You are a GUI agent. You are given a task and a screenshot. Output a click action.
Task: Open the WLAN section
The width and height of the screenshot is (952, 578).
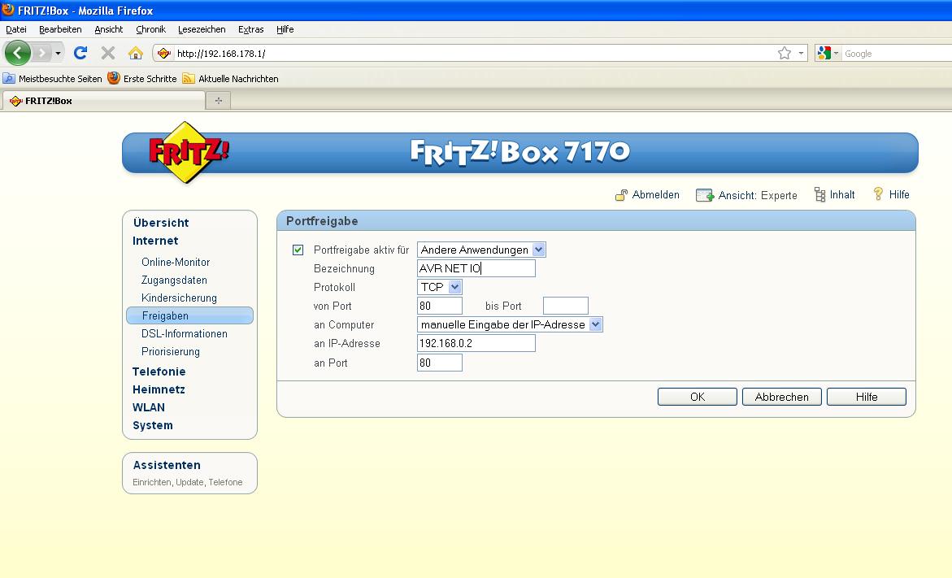pos(149,407)
